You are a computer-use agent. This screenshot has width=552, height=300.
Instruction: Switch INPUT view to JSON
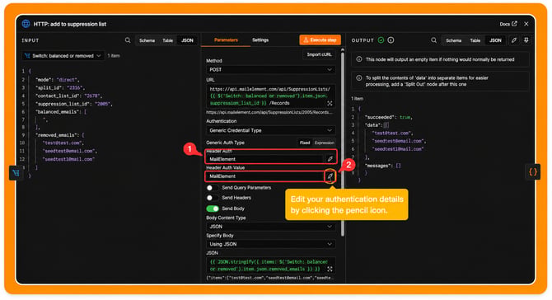(x=187, y=40)
